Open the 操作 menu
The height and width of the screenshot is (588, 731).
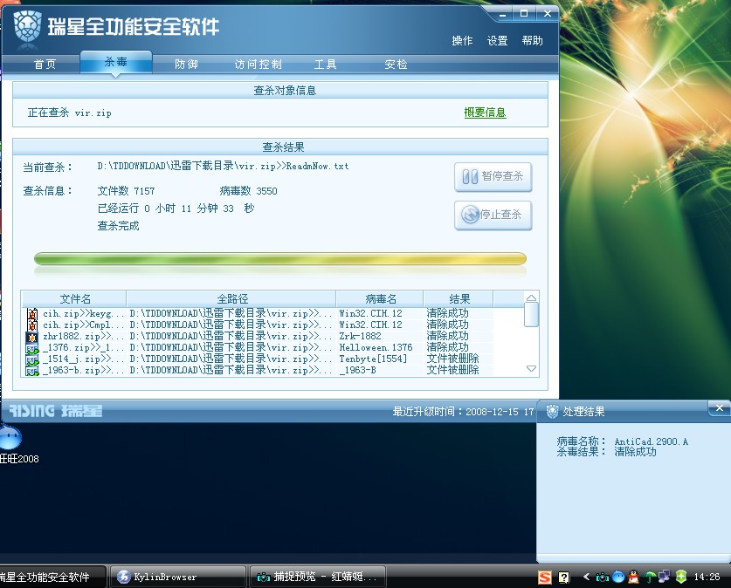(x=462, y=41)
